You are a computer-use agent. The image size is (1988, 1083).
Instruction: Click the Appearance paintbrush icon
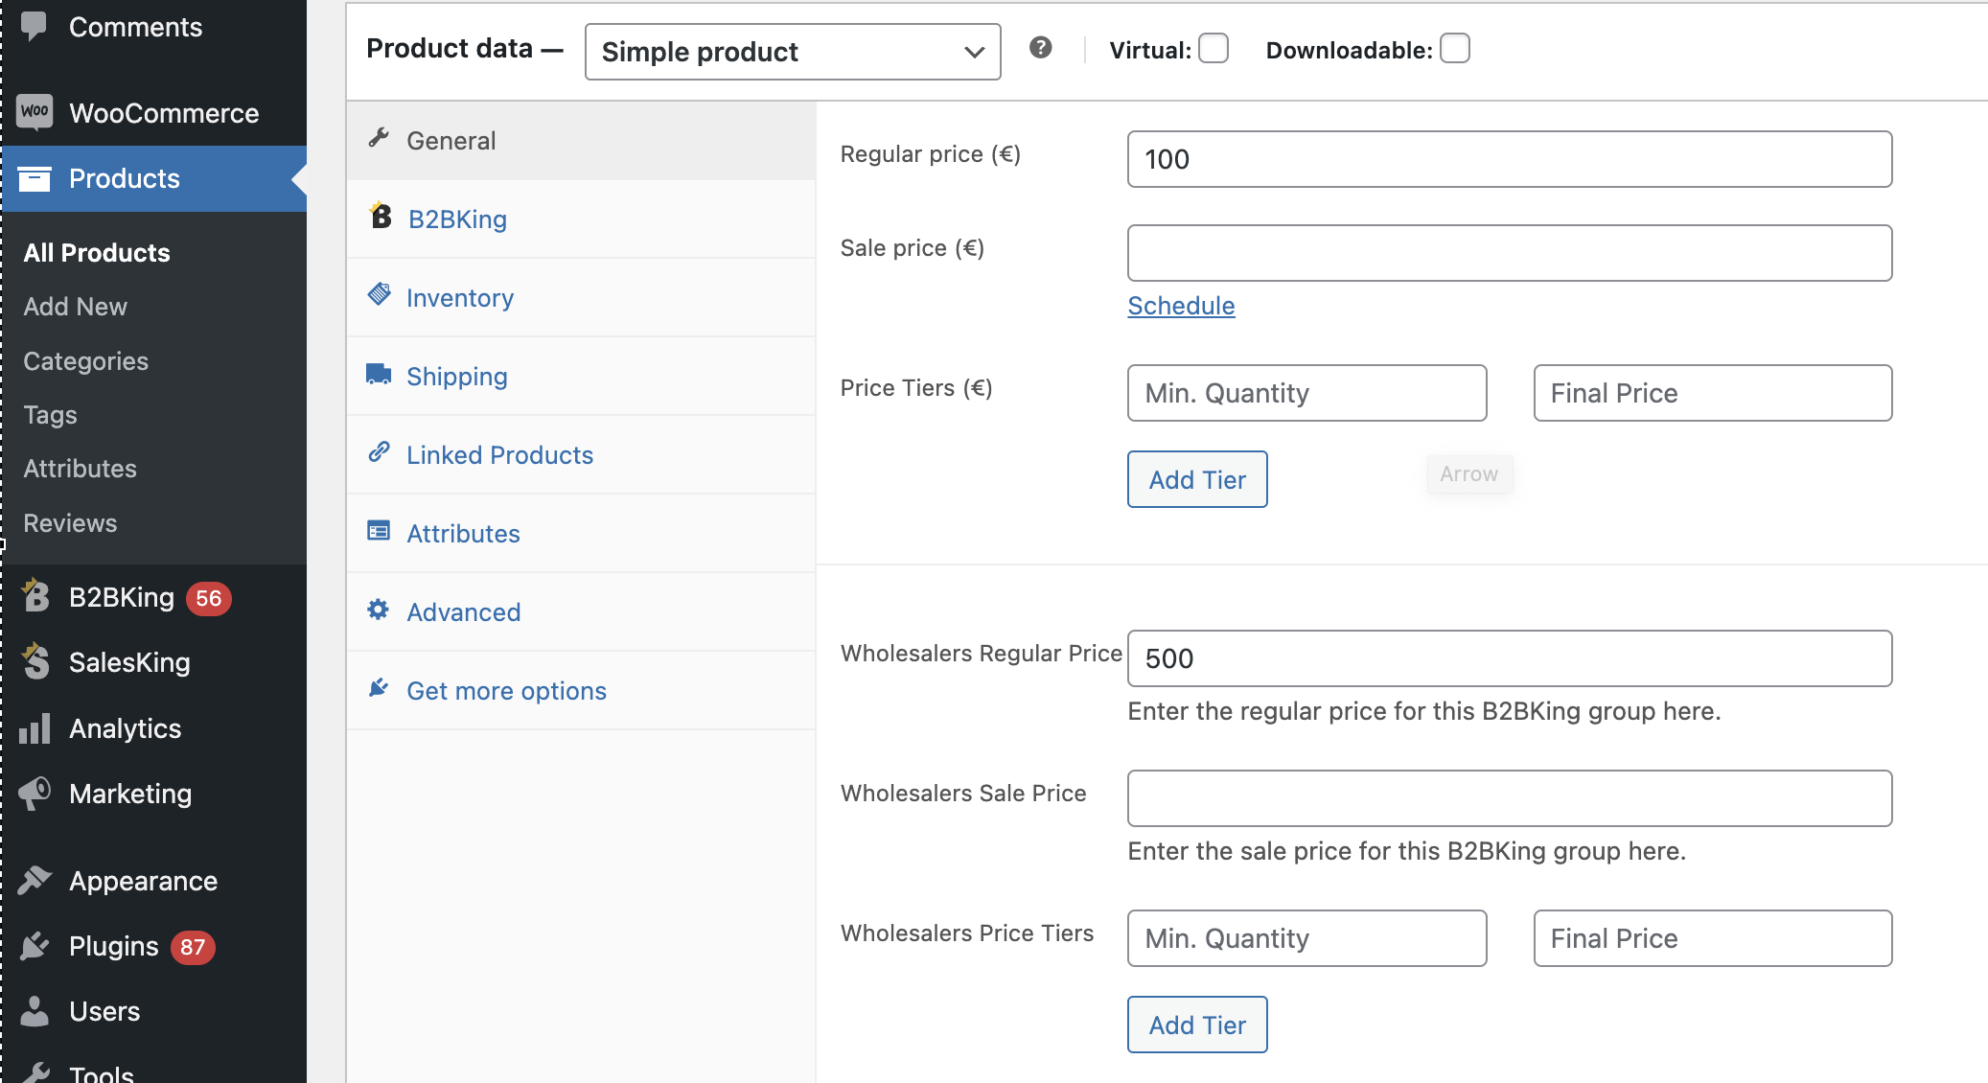point(35,880)
